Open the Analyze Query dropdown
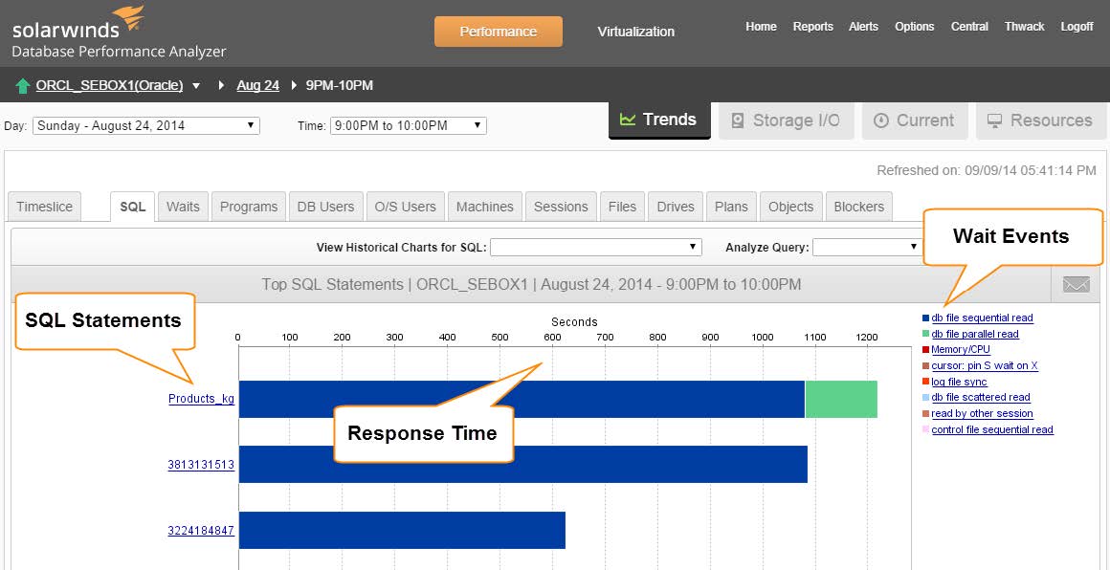This screenshot has width=1110, height=570. (x=866, y=247)
